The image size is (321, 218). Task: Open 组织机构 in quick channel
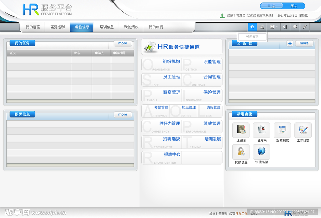pos(171,62)
